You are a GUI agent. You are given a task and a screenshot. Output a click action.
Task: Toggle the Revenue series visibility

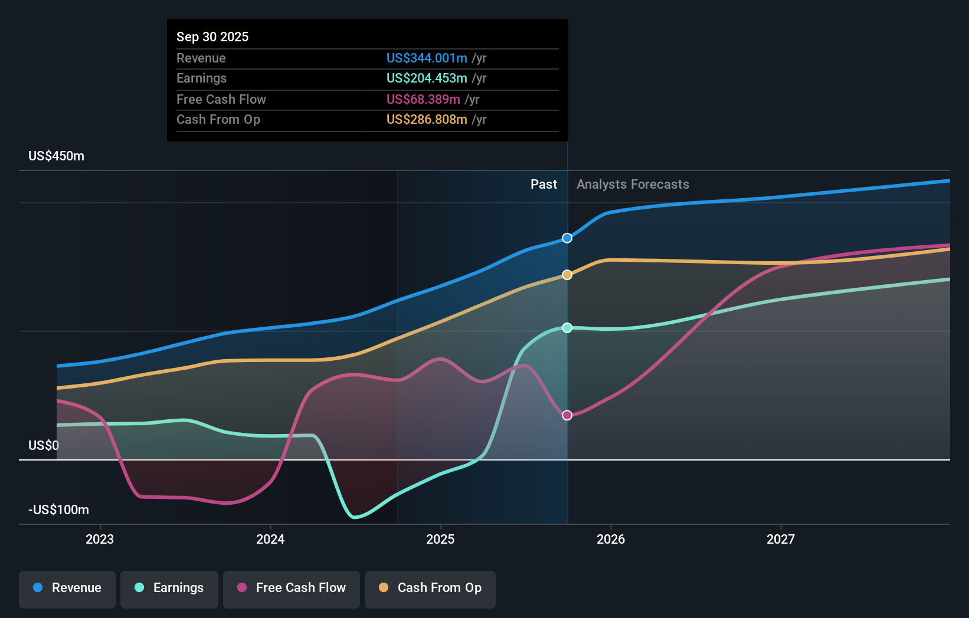pyautogui.click(x=67, y=589)
